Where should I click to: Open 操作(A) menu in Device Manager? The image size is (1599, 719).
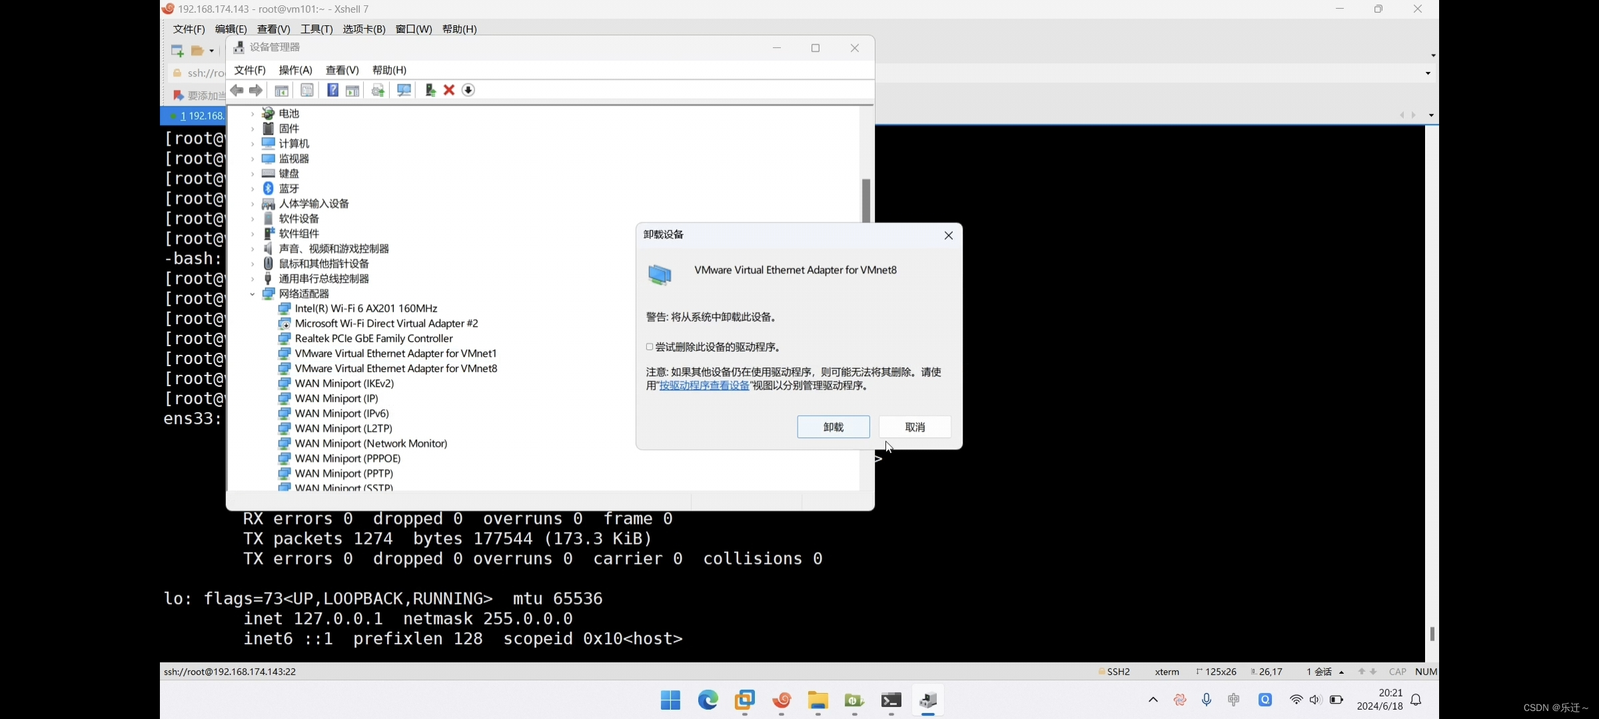click(x=295, y=71)
